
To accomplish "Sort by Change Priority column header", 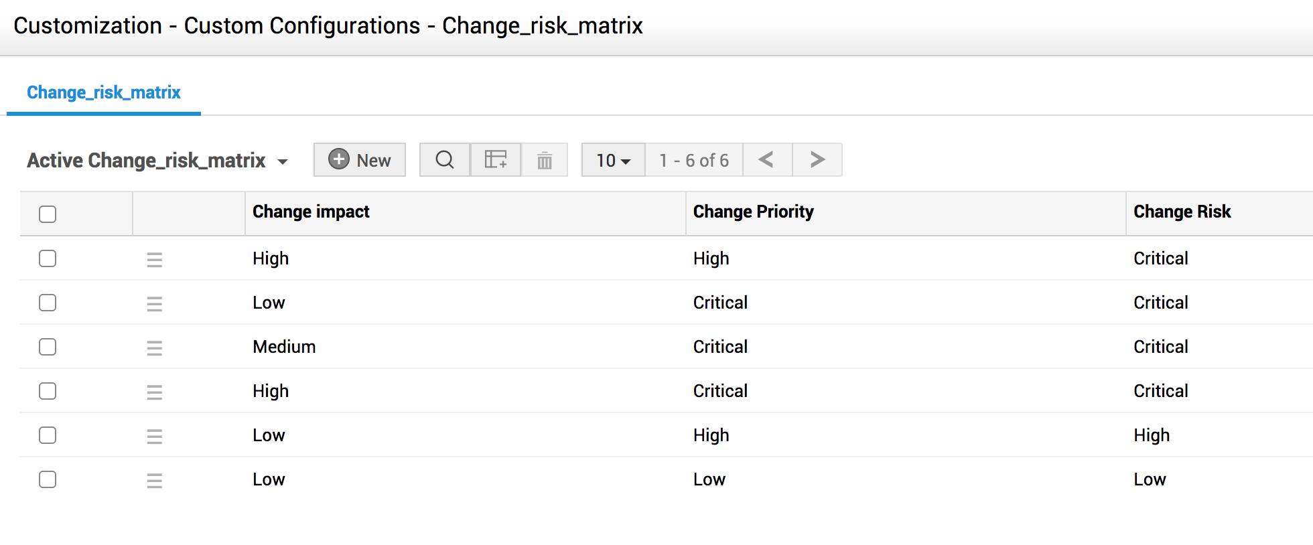I will 753,212.
